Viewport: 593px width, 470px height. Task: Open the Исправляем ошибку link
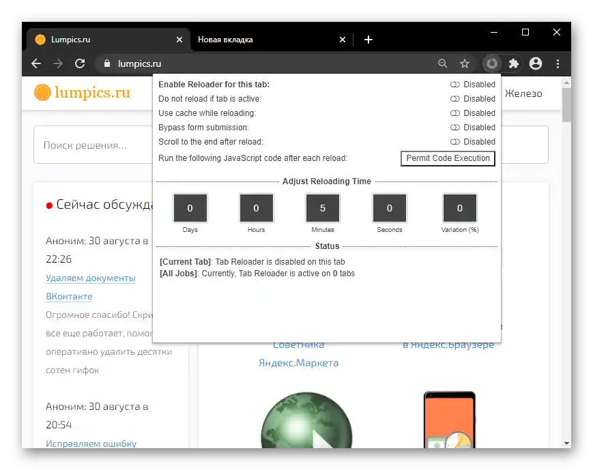click(x=91, y=443)
